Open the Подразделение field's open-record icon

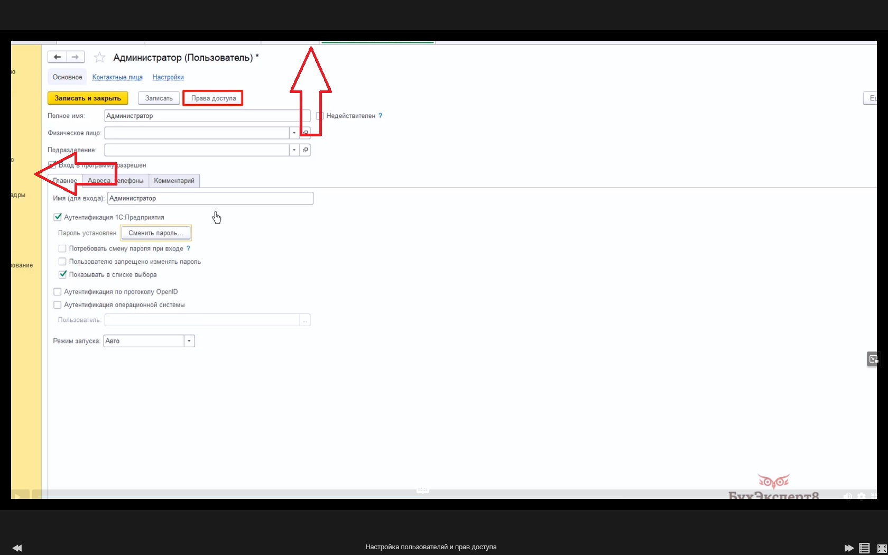pyautogui.click(x=305, y=150)
